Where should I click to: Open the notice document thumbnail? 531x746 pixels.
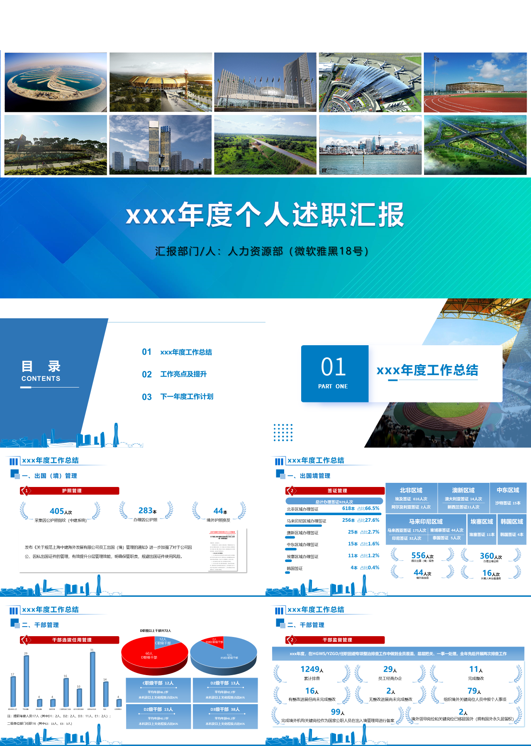(x=222, y=550)
